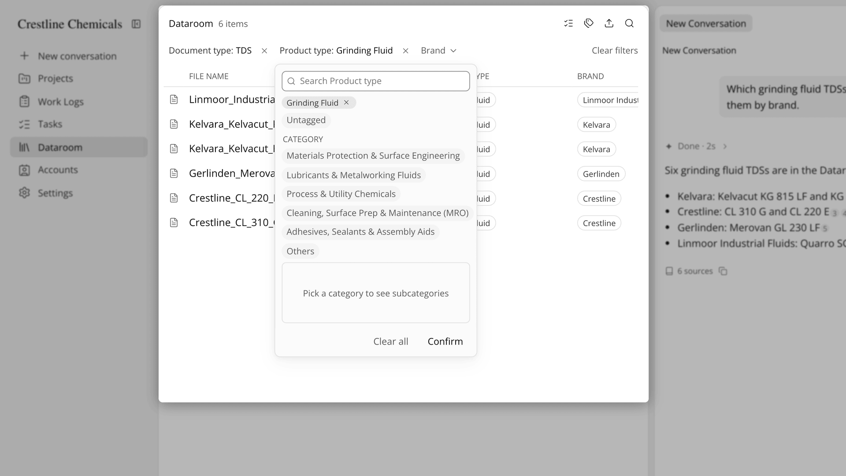Select Adhesives, Sealants & Assembly Aids category
The height and width of the screenshot is (476, 846).
tap(360, 232)
